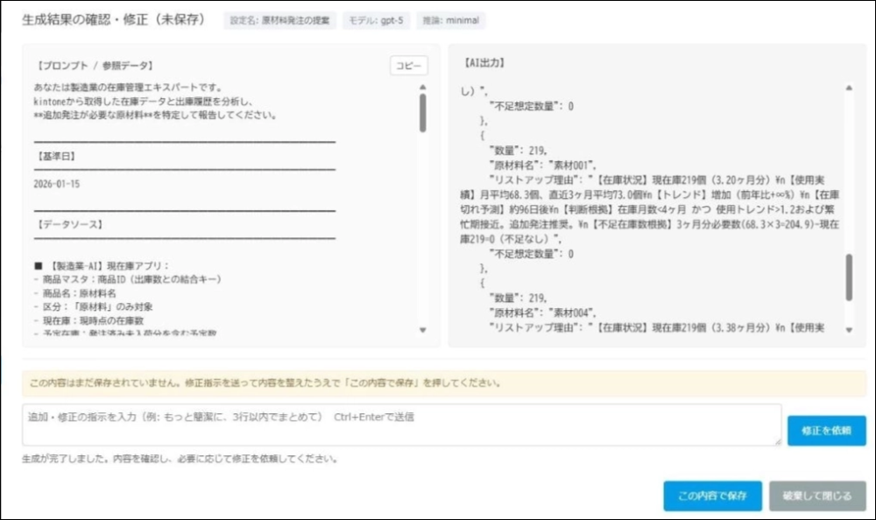The width and height of the screenshot is (876, 520).
Task: Click the 破棄して閉じる button
Action: tap(817, 496)
